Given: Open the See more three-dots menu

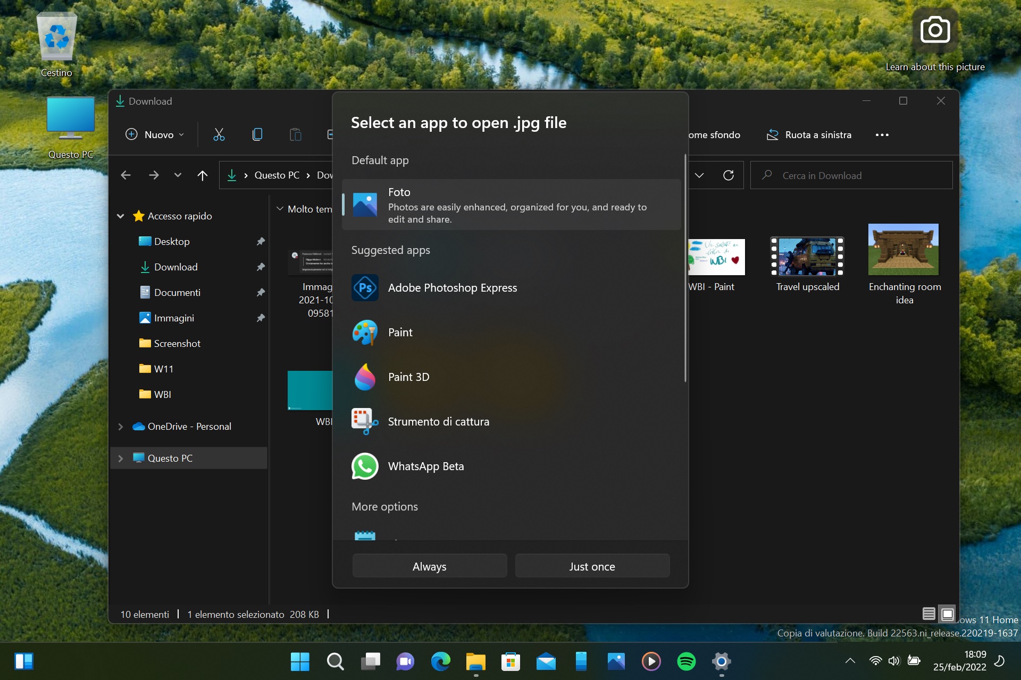Looking at the screenshot, I should [x=882, y=134].
